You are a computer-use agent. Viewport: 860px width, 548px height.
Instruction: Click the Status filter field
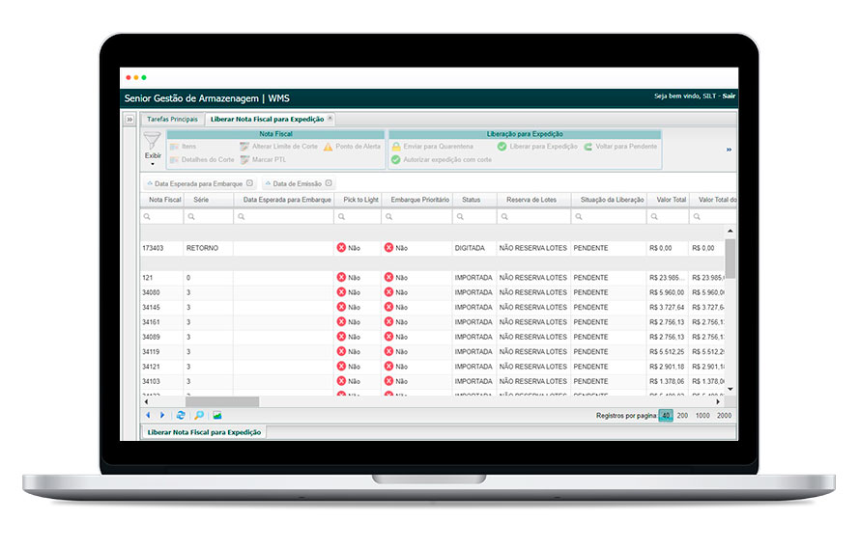click(474, 217)
